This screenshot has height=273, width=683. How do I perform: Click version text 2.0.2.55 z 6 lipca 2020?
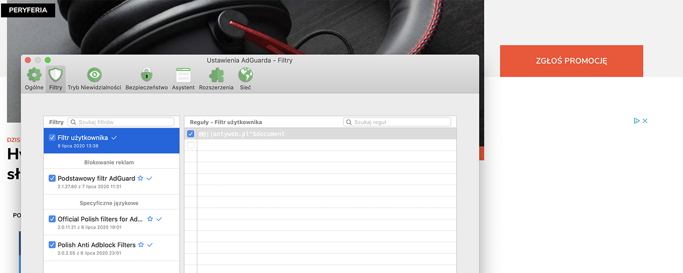tap(89, 253)
